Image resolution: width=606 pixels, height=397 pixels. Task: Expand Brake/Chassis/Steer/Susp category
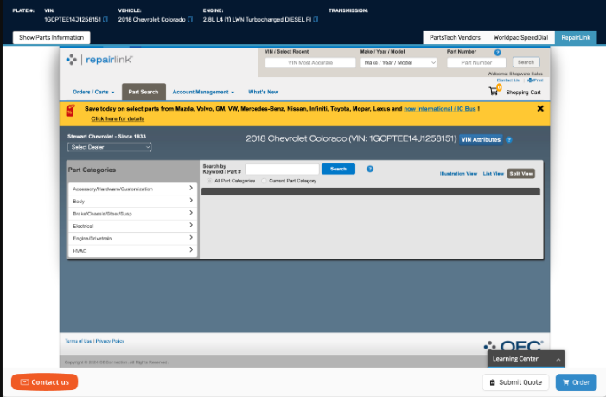[x=132, y=214]
